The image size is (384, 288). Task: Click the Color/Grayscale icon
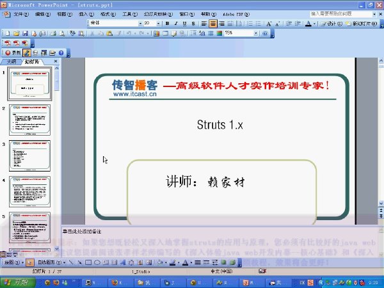coord(220,33)
